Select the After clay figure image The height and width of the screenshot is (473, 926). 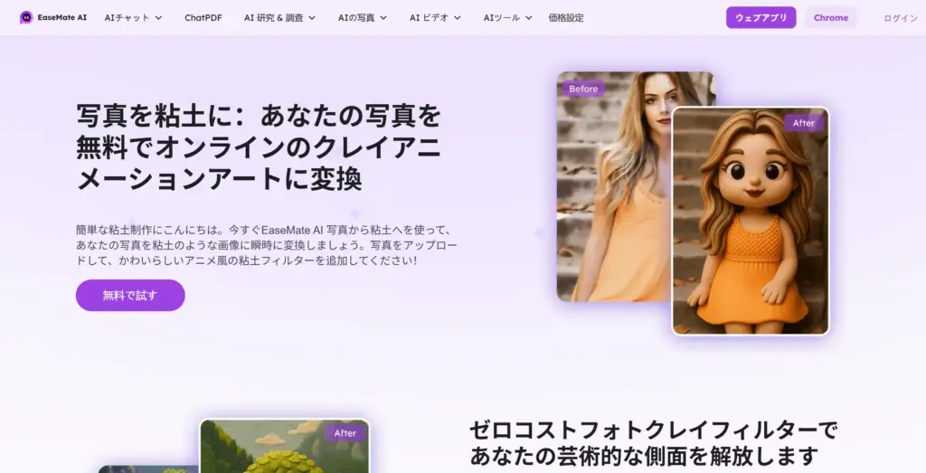coord(751,221)
